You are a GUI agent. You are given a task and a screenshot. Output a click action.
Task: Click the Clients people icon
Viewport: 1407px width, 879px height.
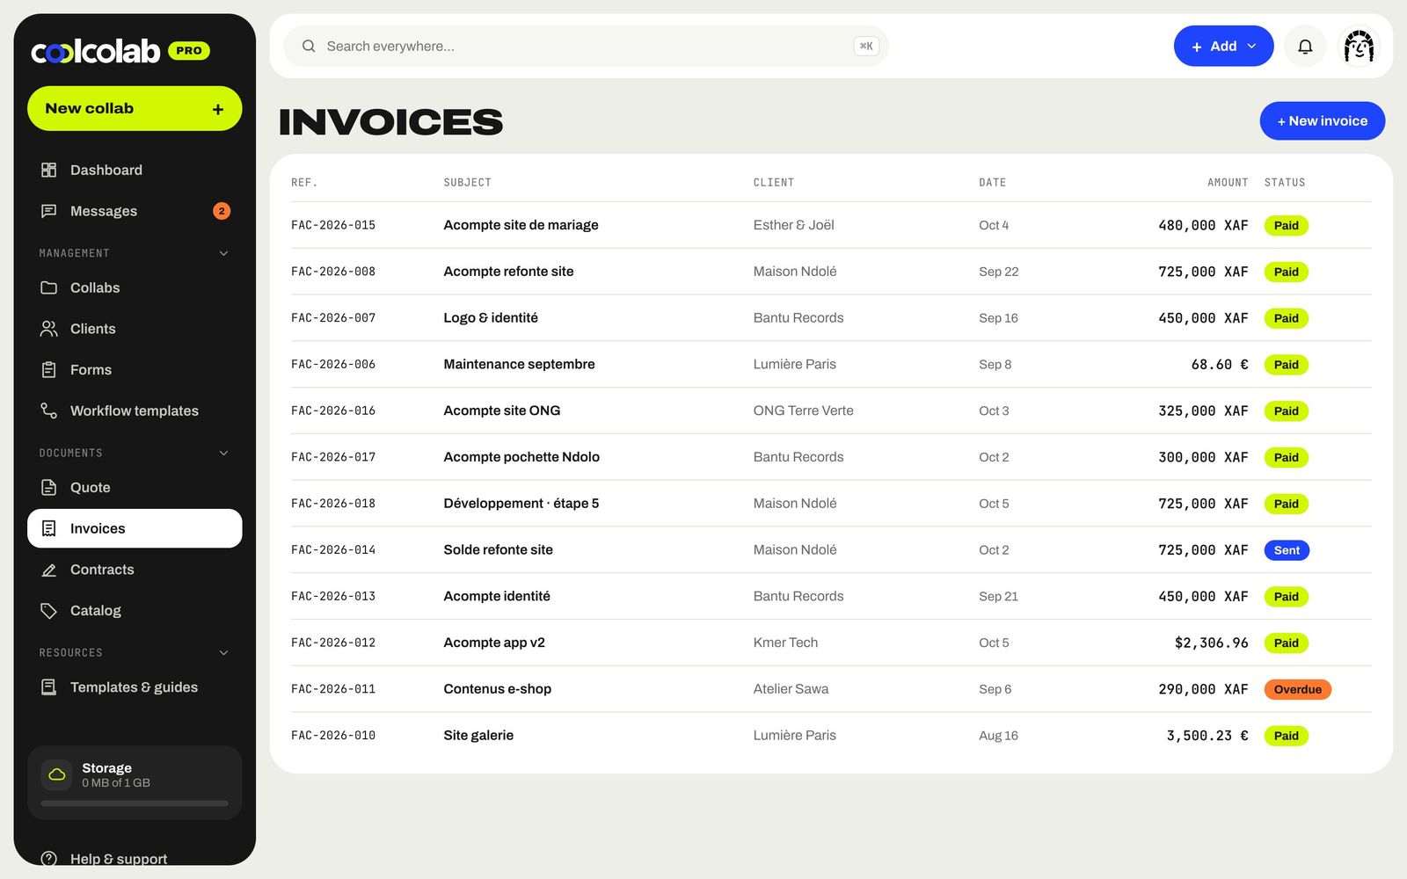49,329
